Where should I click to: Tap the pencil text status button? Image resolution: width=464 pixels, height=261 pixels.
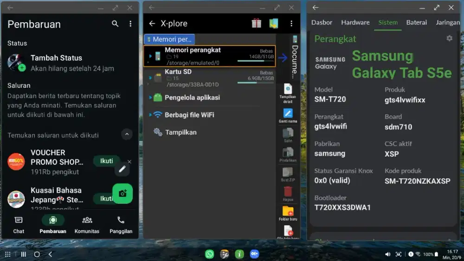click(122, 169)
